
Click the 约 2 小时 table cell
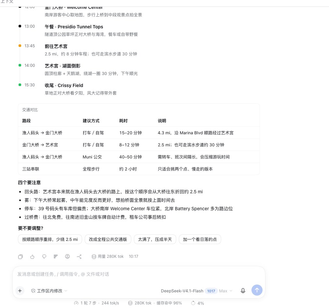tap(128, 169)
